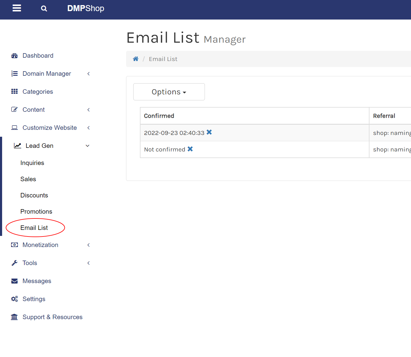Click the home breadcrumb icon

point(136,59)
